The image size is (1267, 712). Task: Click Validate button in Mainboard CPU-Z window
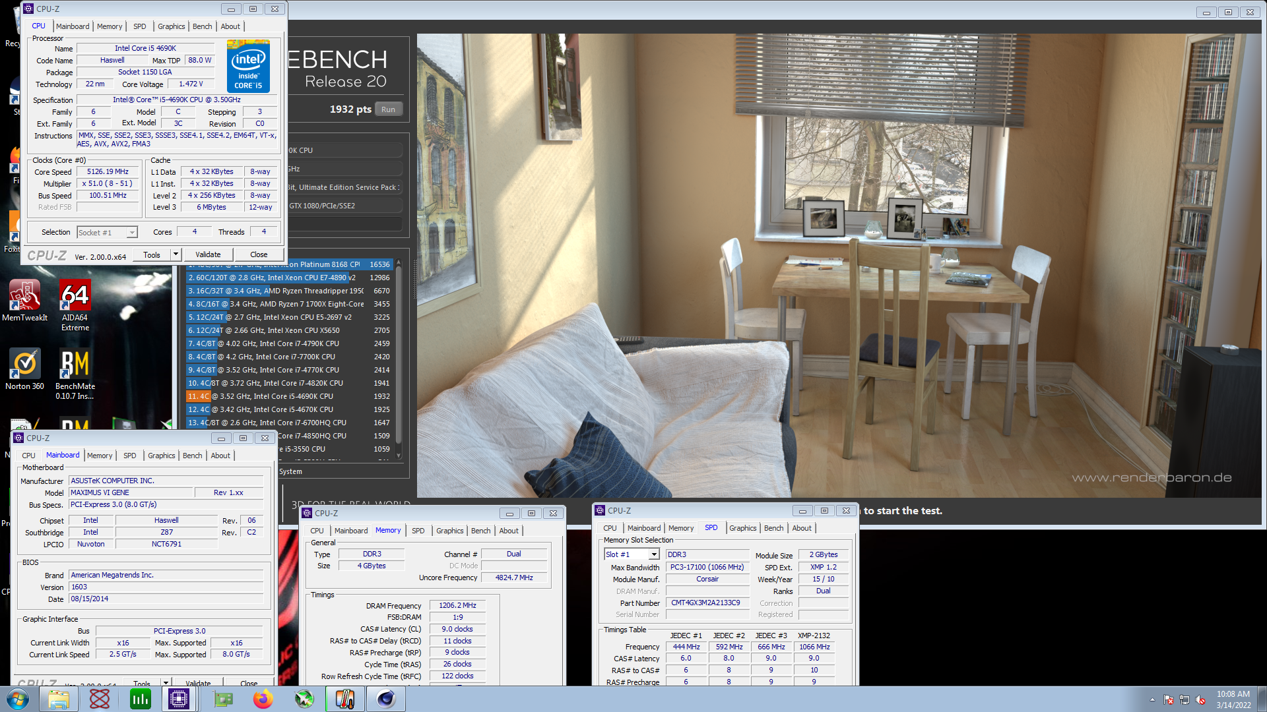198,683
